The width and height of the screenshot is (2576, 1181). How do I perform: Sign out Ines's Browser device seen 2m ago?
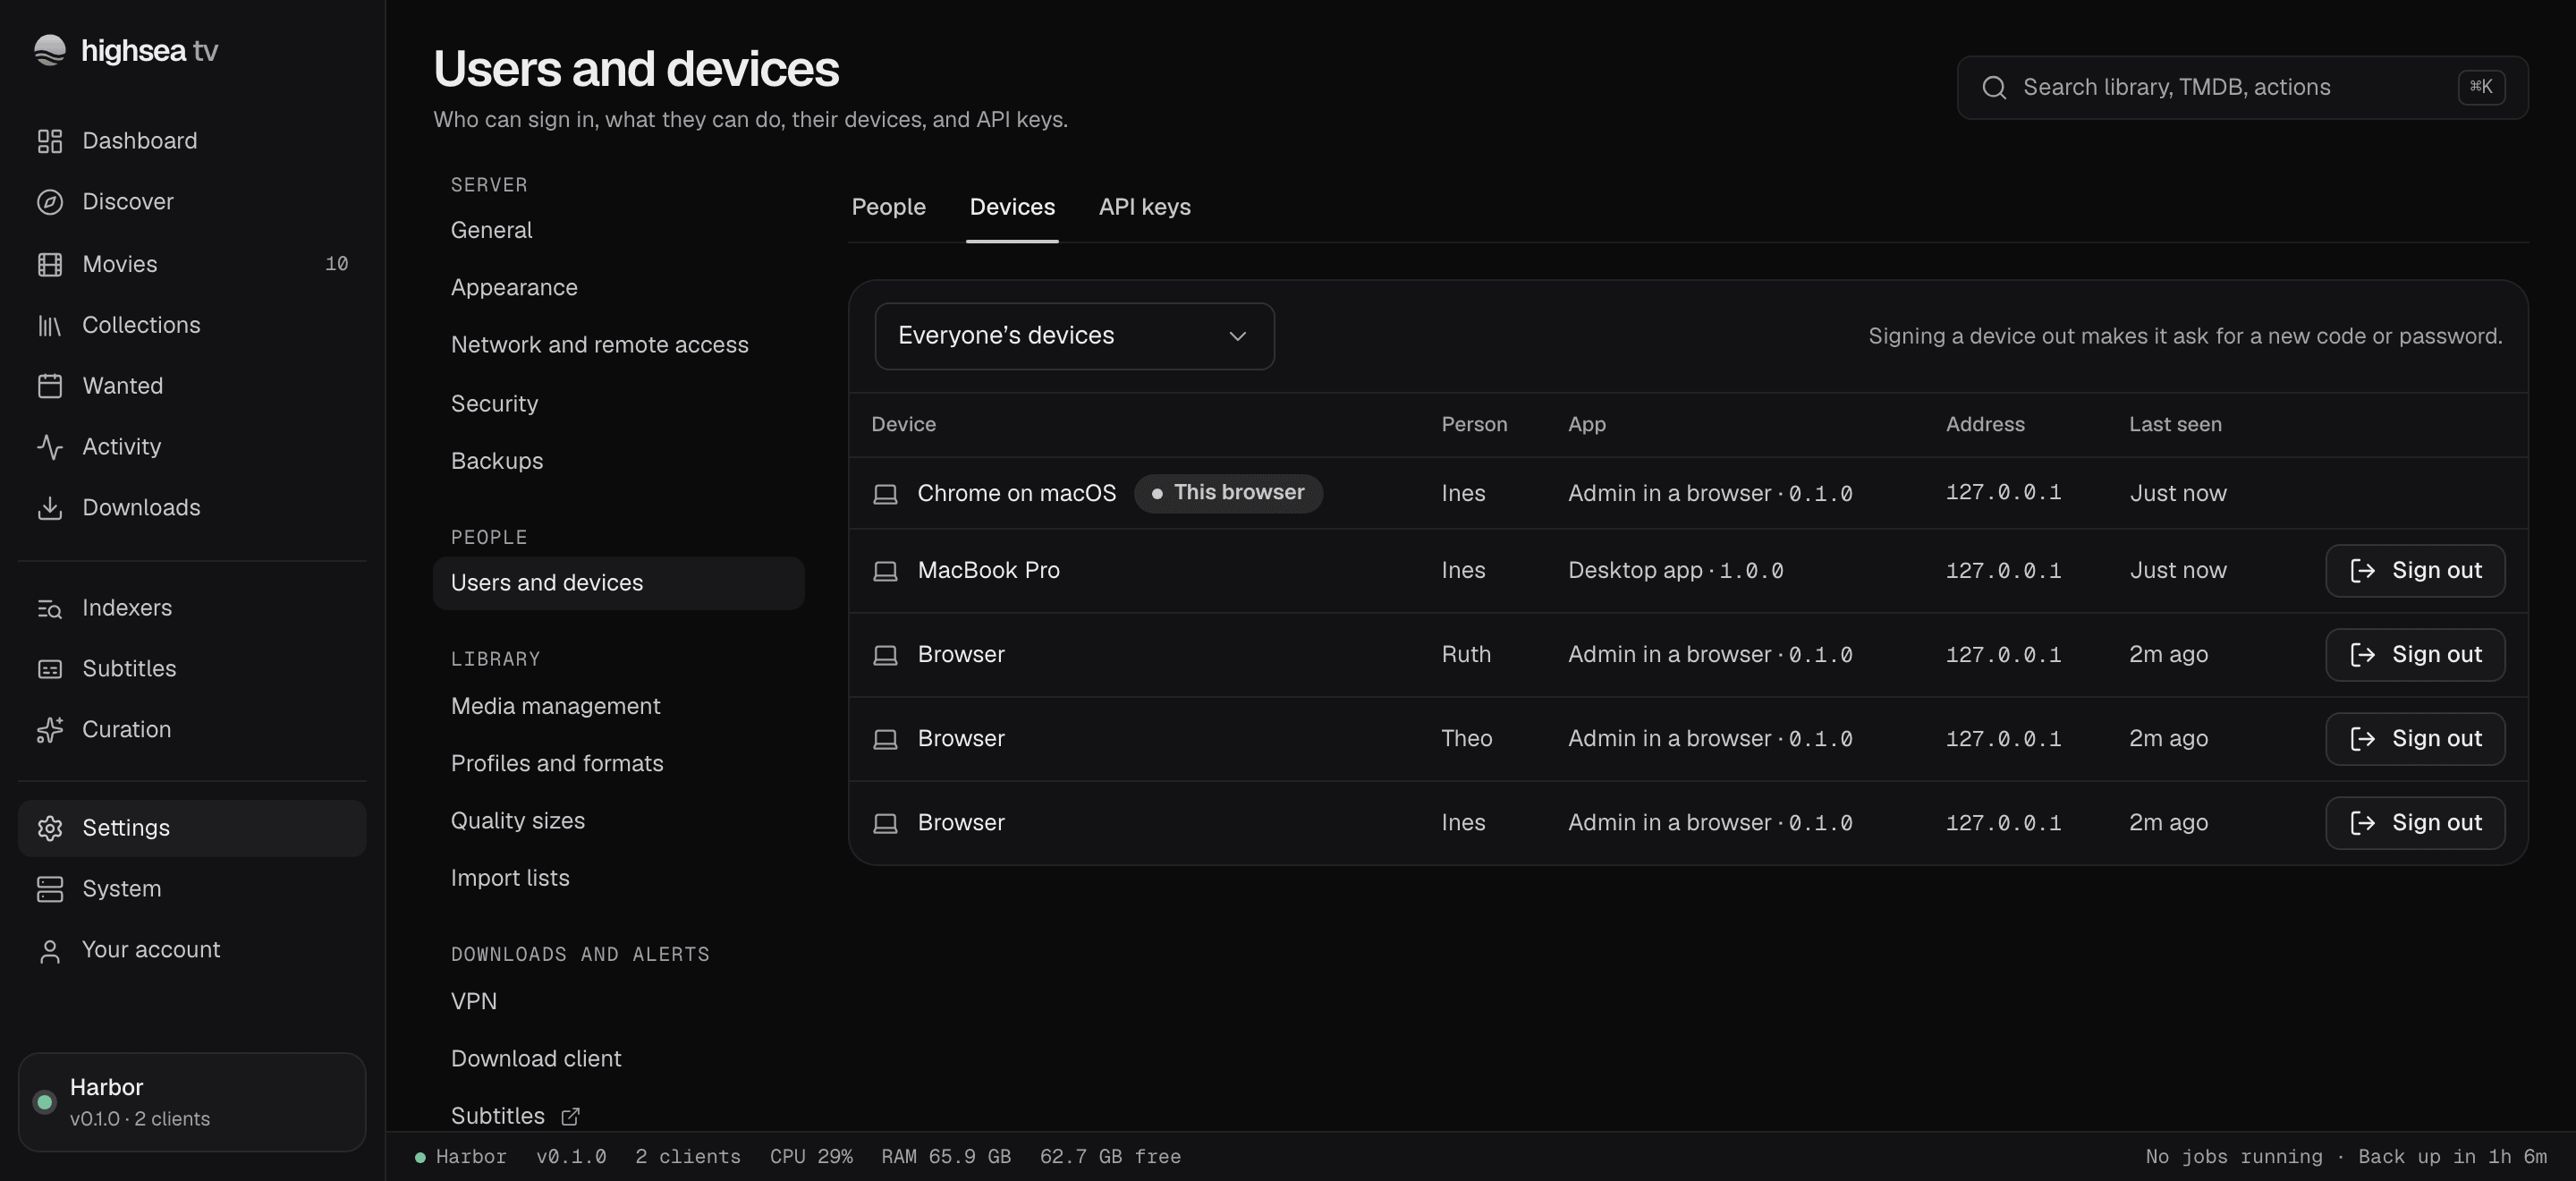[x=2415, y=822]
